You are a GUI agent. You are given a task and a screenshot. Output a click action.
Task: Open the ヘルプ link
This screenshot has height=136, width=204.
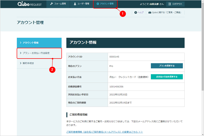point(140,13)
